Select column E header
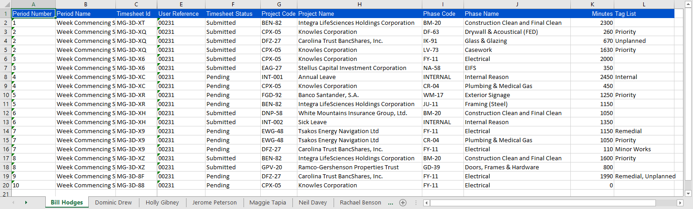Image resolution: width=693 pixels, height=209 pixels. click(x=181, y=5)
